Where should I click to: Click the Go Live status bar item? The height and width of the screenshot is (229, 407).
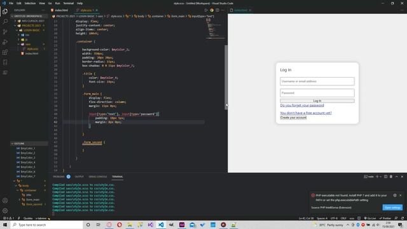[370, 218]
